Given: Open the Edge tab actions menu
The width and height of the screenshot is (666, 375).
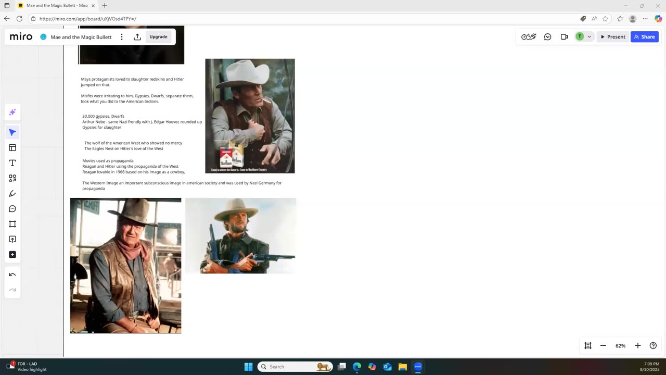Looking at the screenshot, I should 7,6.
